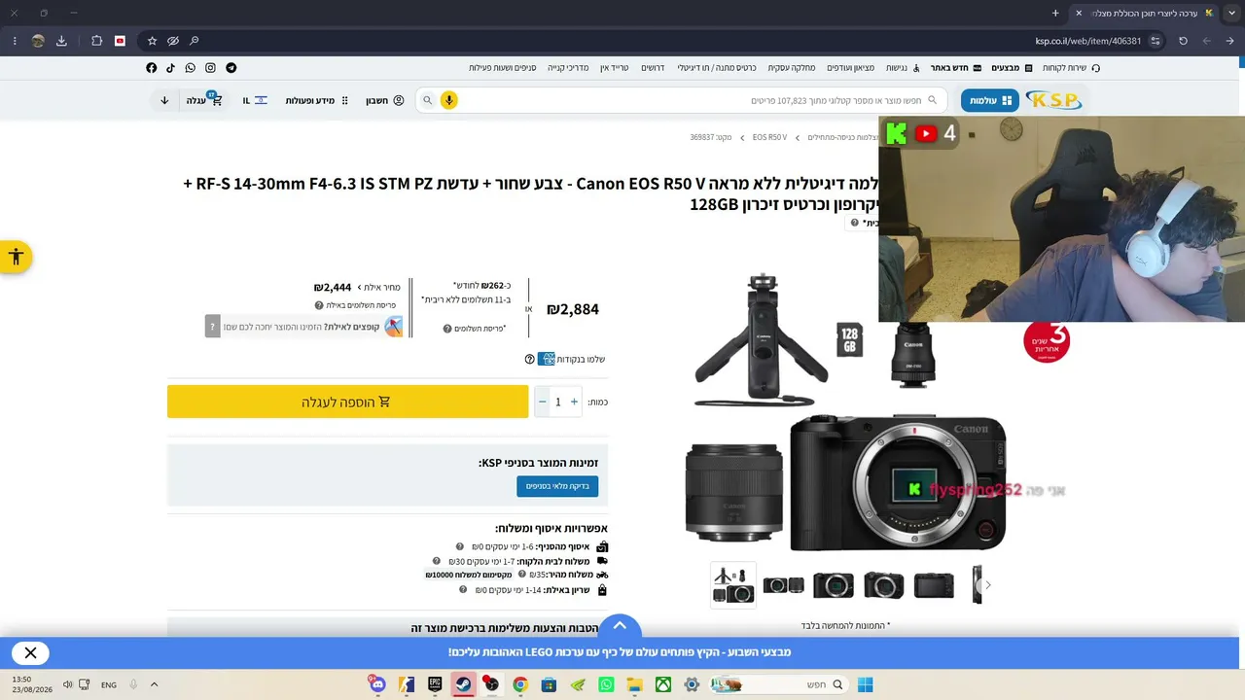
Task: Open a new browser tab
Action: point(1055,13)
